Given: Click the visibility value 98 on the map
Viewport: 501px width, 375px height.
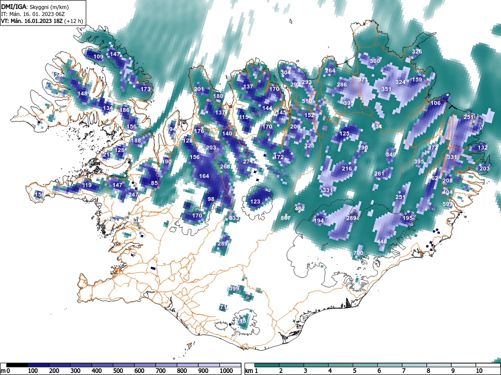Looking at the screenshot, I should tap(211, 199).
